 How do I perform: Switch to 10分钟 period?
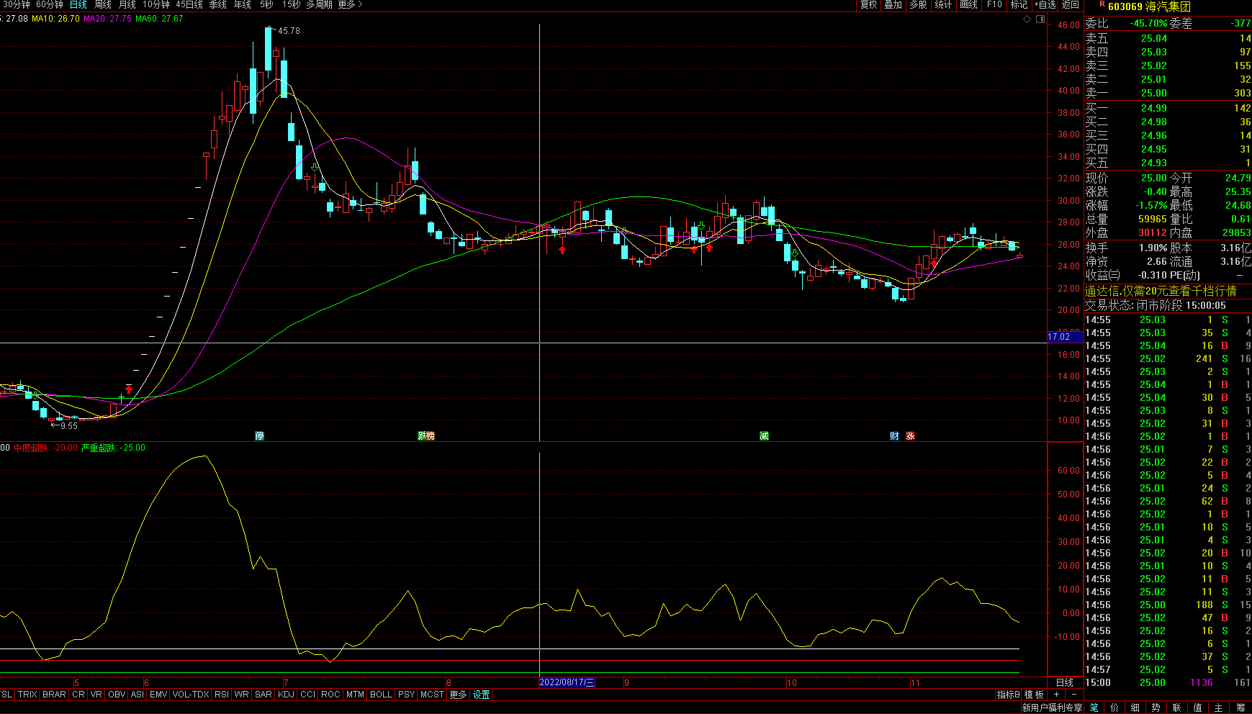click(x=156, y=5)
